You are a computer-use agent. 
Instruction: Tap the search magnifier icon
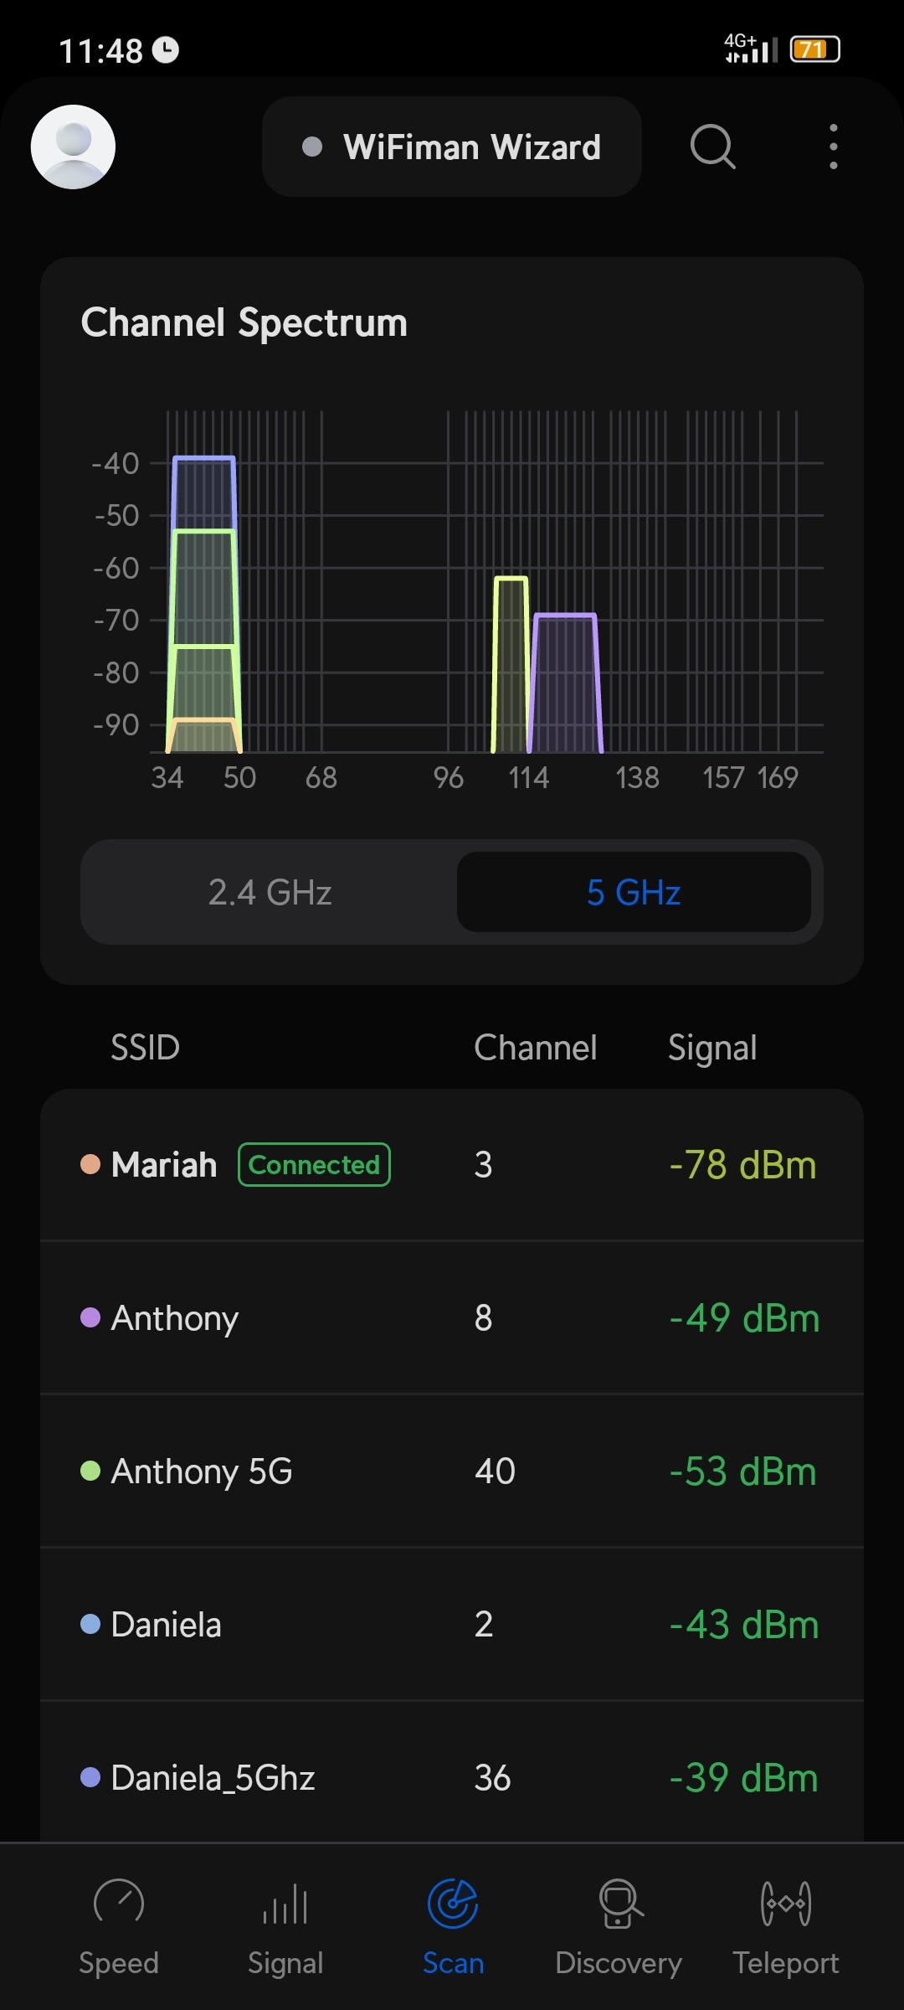712,147
